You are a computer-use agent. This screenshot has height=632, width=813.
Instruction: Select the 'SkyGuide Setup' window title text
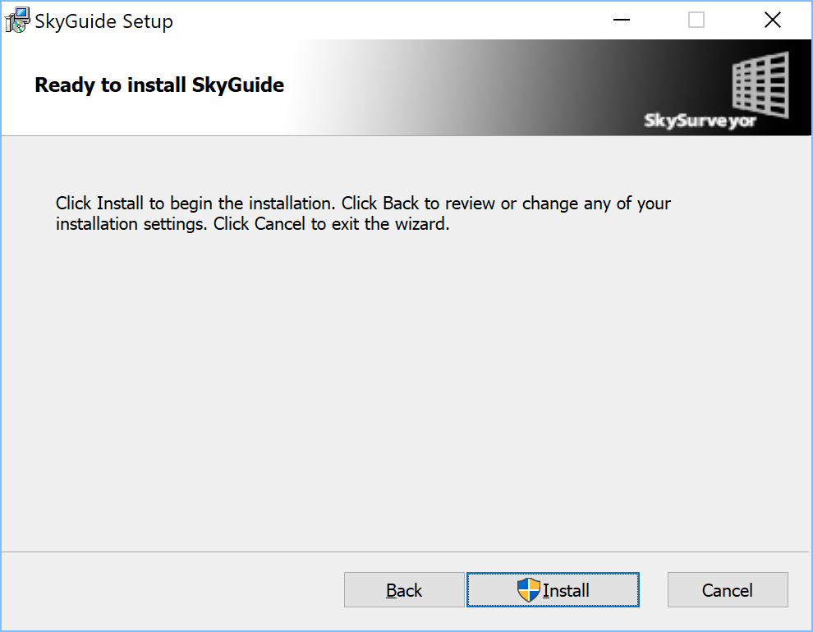tap(103, 22)
